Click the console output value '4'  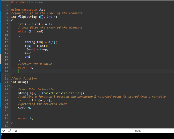2,135
